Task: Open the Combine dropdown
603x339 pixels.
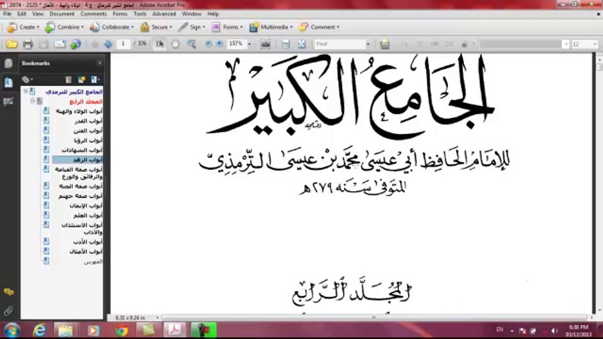Action: pyautogui.click(x=64, y=27)
